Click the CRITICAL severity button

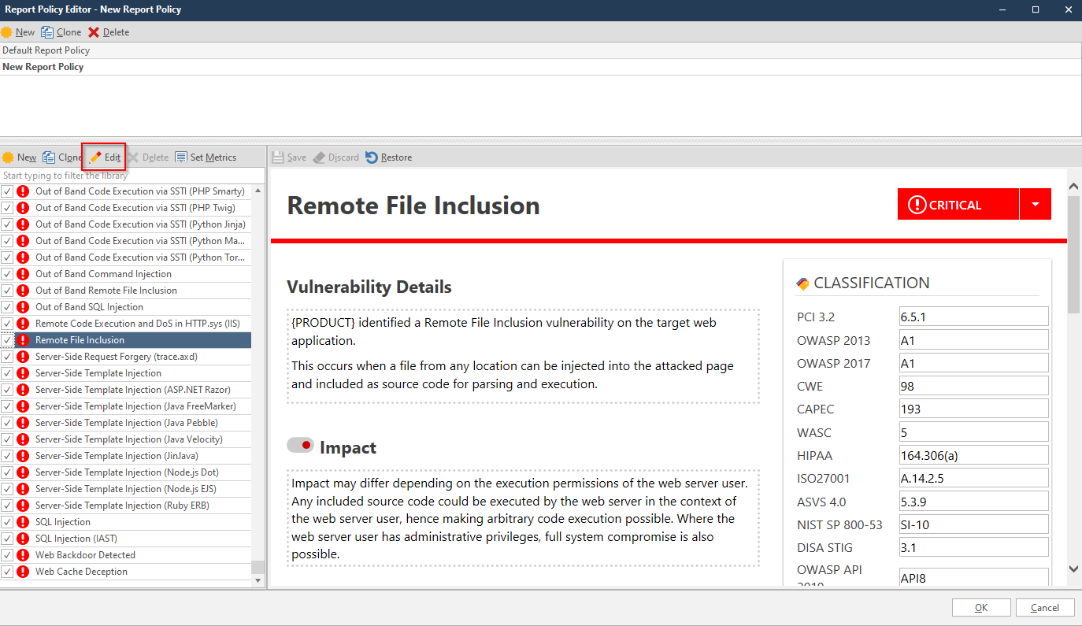click(958, 205)
